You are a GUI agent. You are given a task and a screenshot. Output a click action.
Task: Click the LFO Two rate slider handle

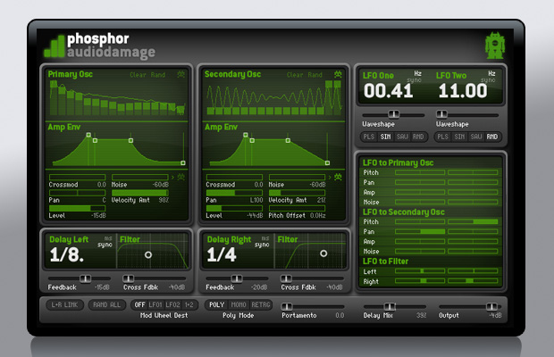coord(441,114)
